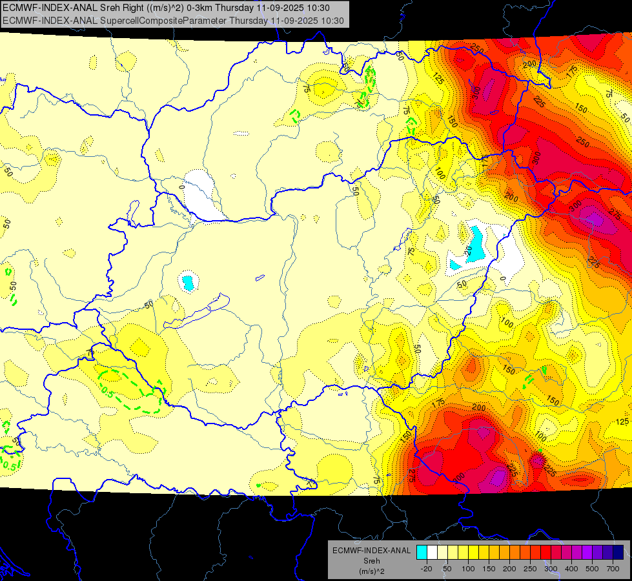
Task: Click the '300' tick label under the legend
Action: click(x=551, y=569)
